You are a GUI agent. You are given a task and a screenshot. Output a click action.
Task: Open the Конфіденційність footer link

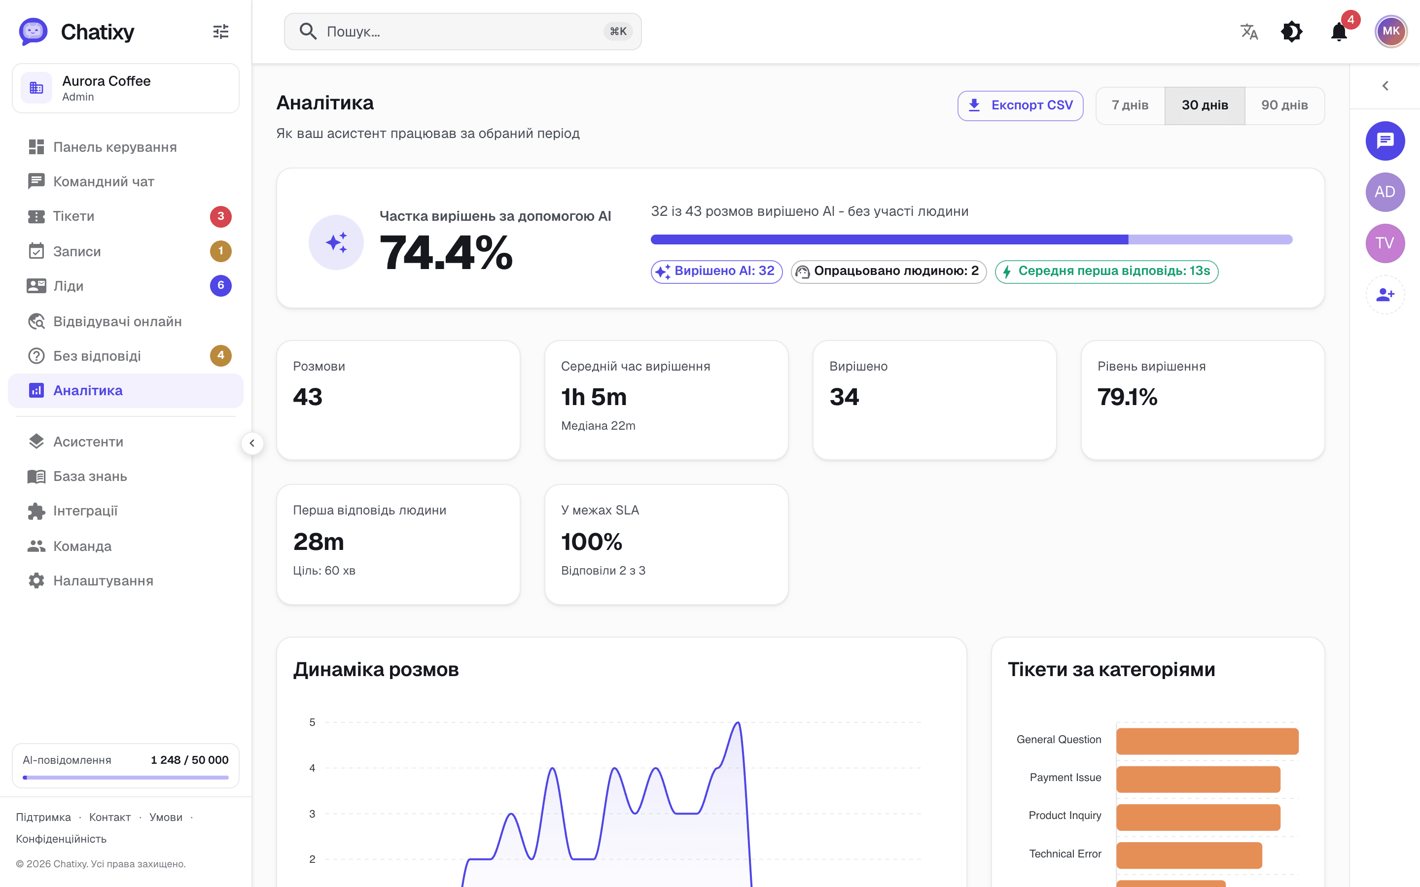[x=61, y=839]
